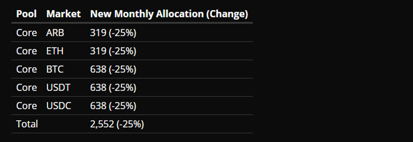Click the 2,552 (-25%) total allocation
Screen dimensions: 413x142
[117, 124]
